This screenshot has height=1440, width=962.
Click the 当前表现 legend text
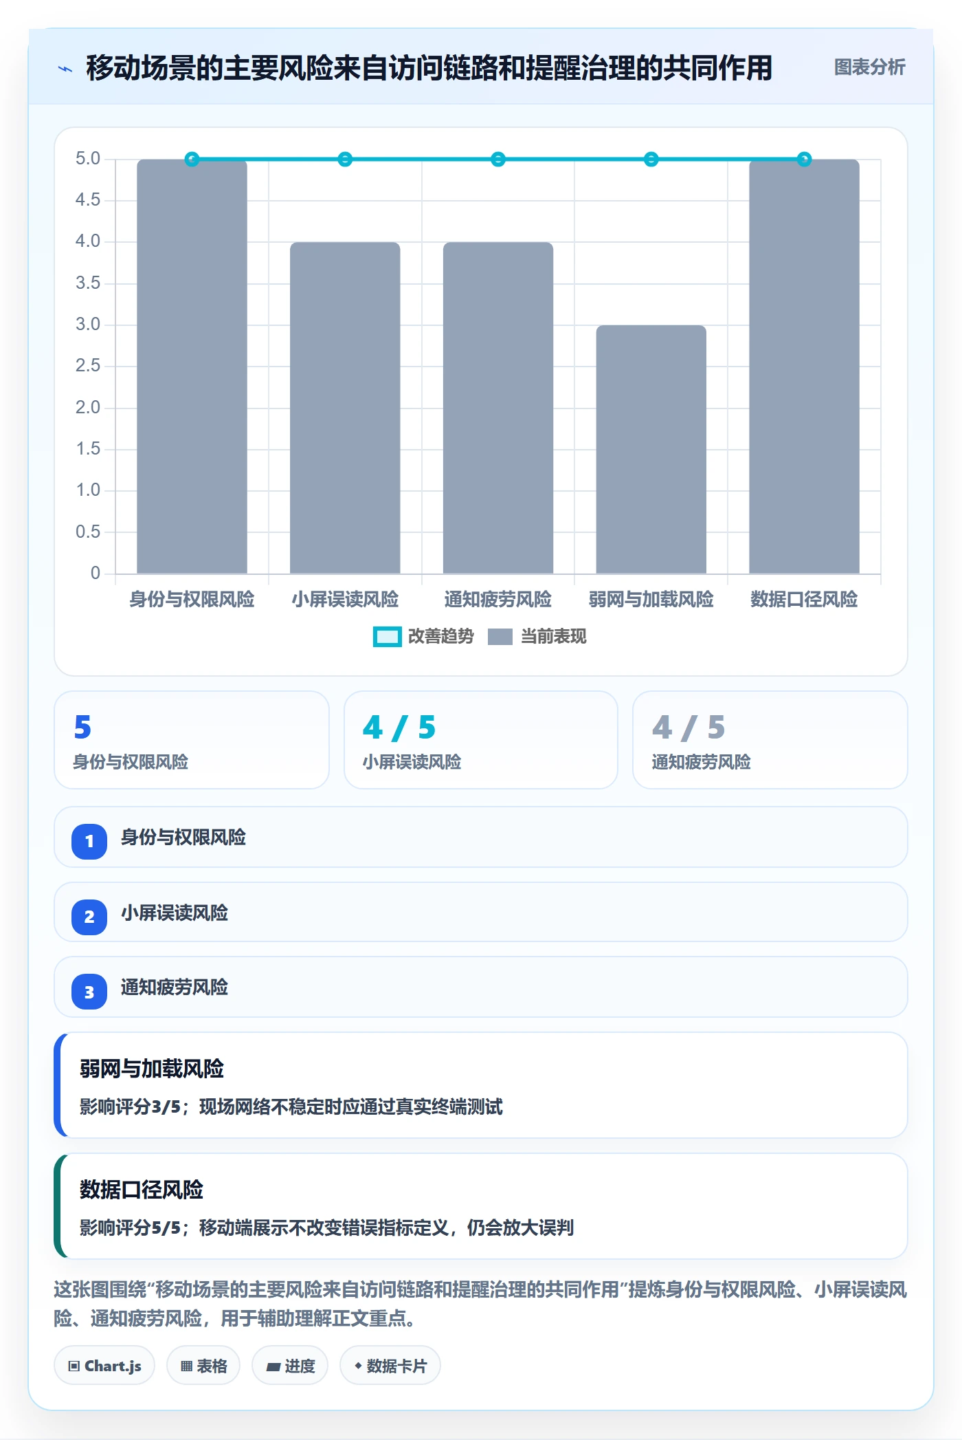click(x=554, y=637)
